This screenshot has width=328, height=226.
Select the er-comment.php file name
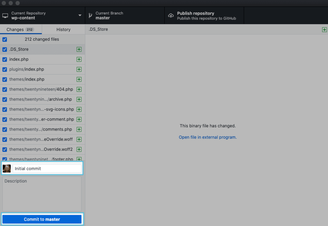[41, 119]
